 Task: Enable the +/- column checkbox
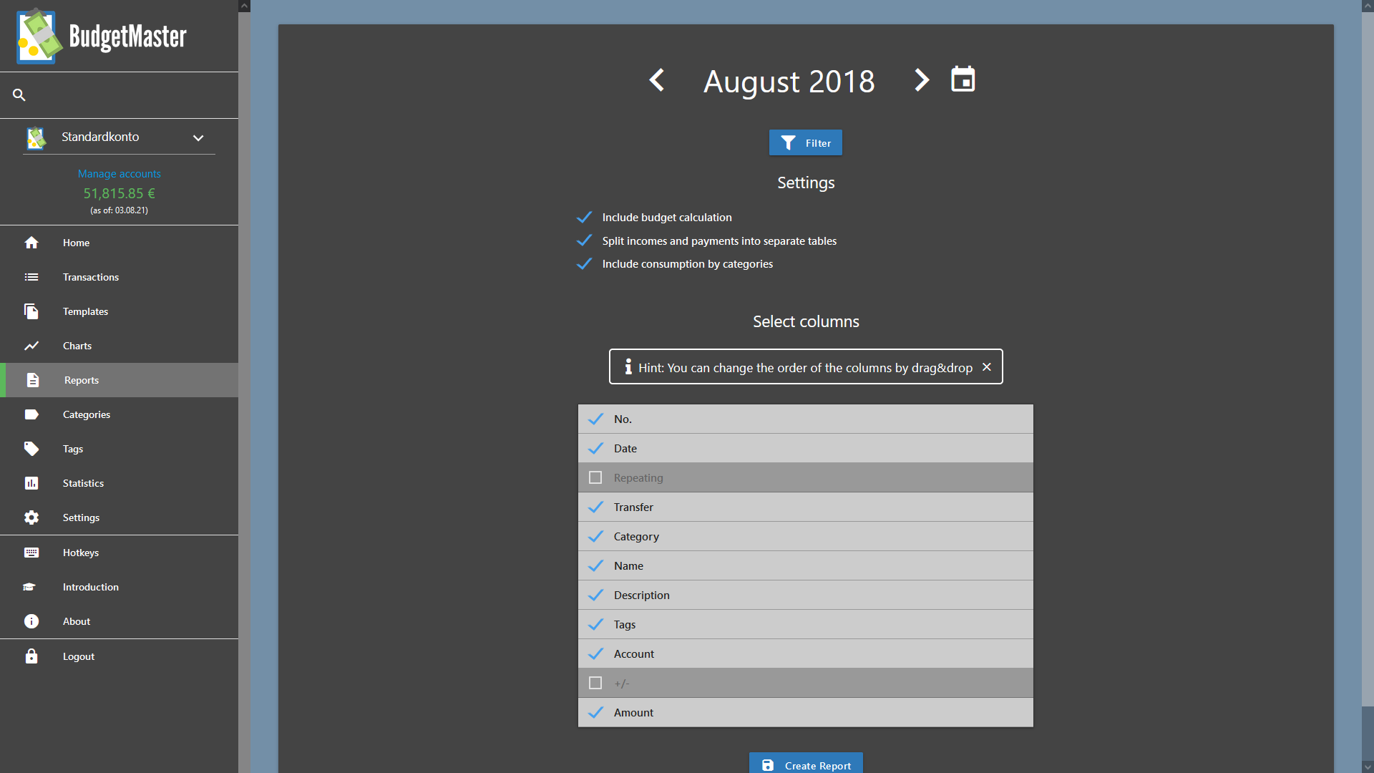tap(595, 683)
